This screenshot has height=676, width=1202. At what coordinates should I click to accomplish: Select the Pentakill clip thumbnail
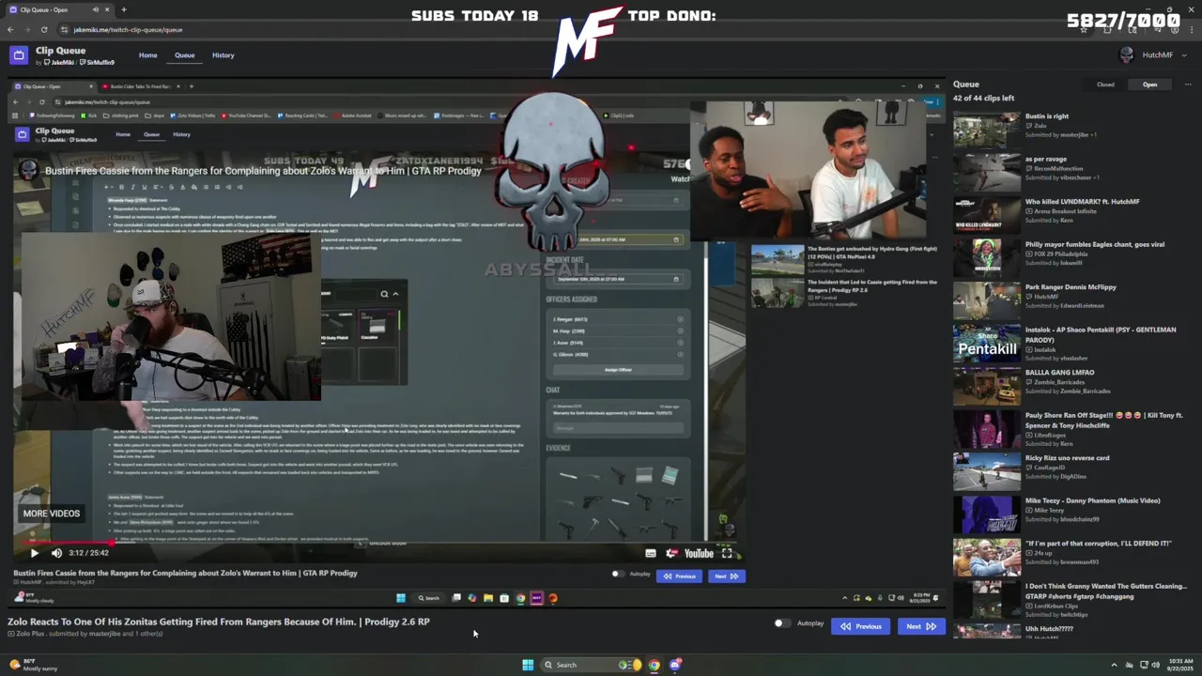click(986, 343)
